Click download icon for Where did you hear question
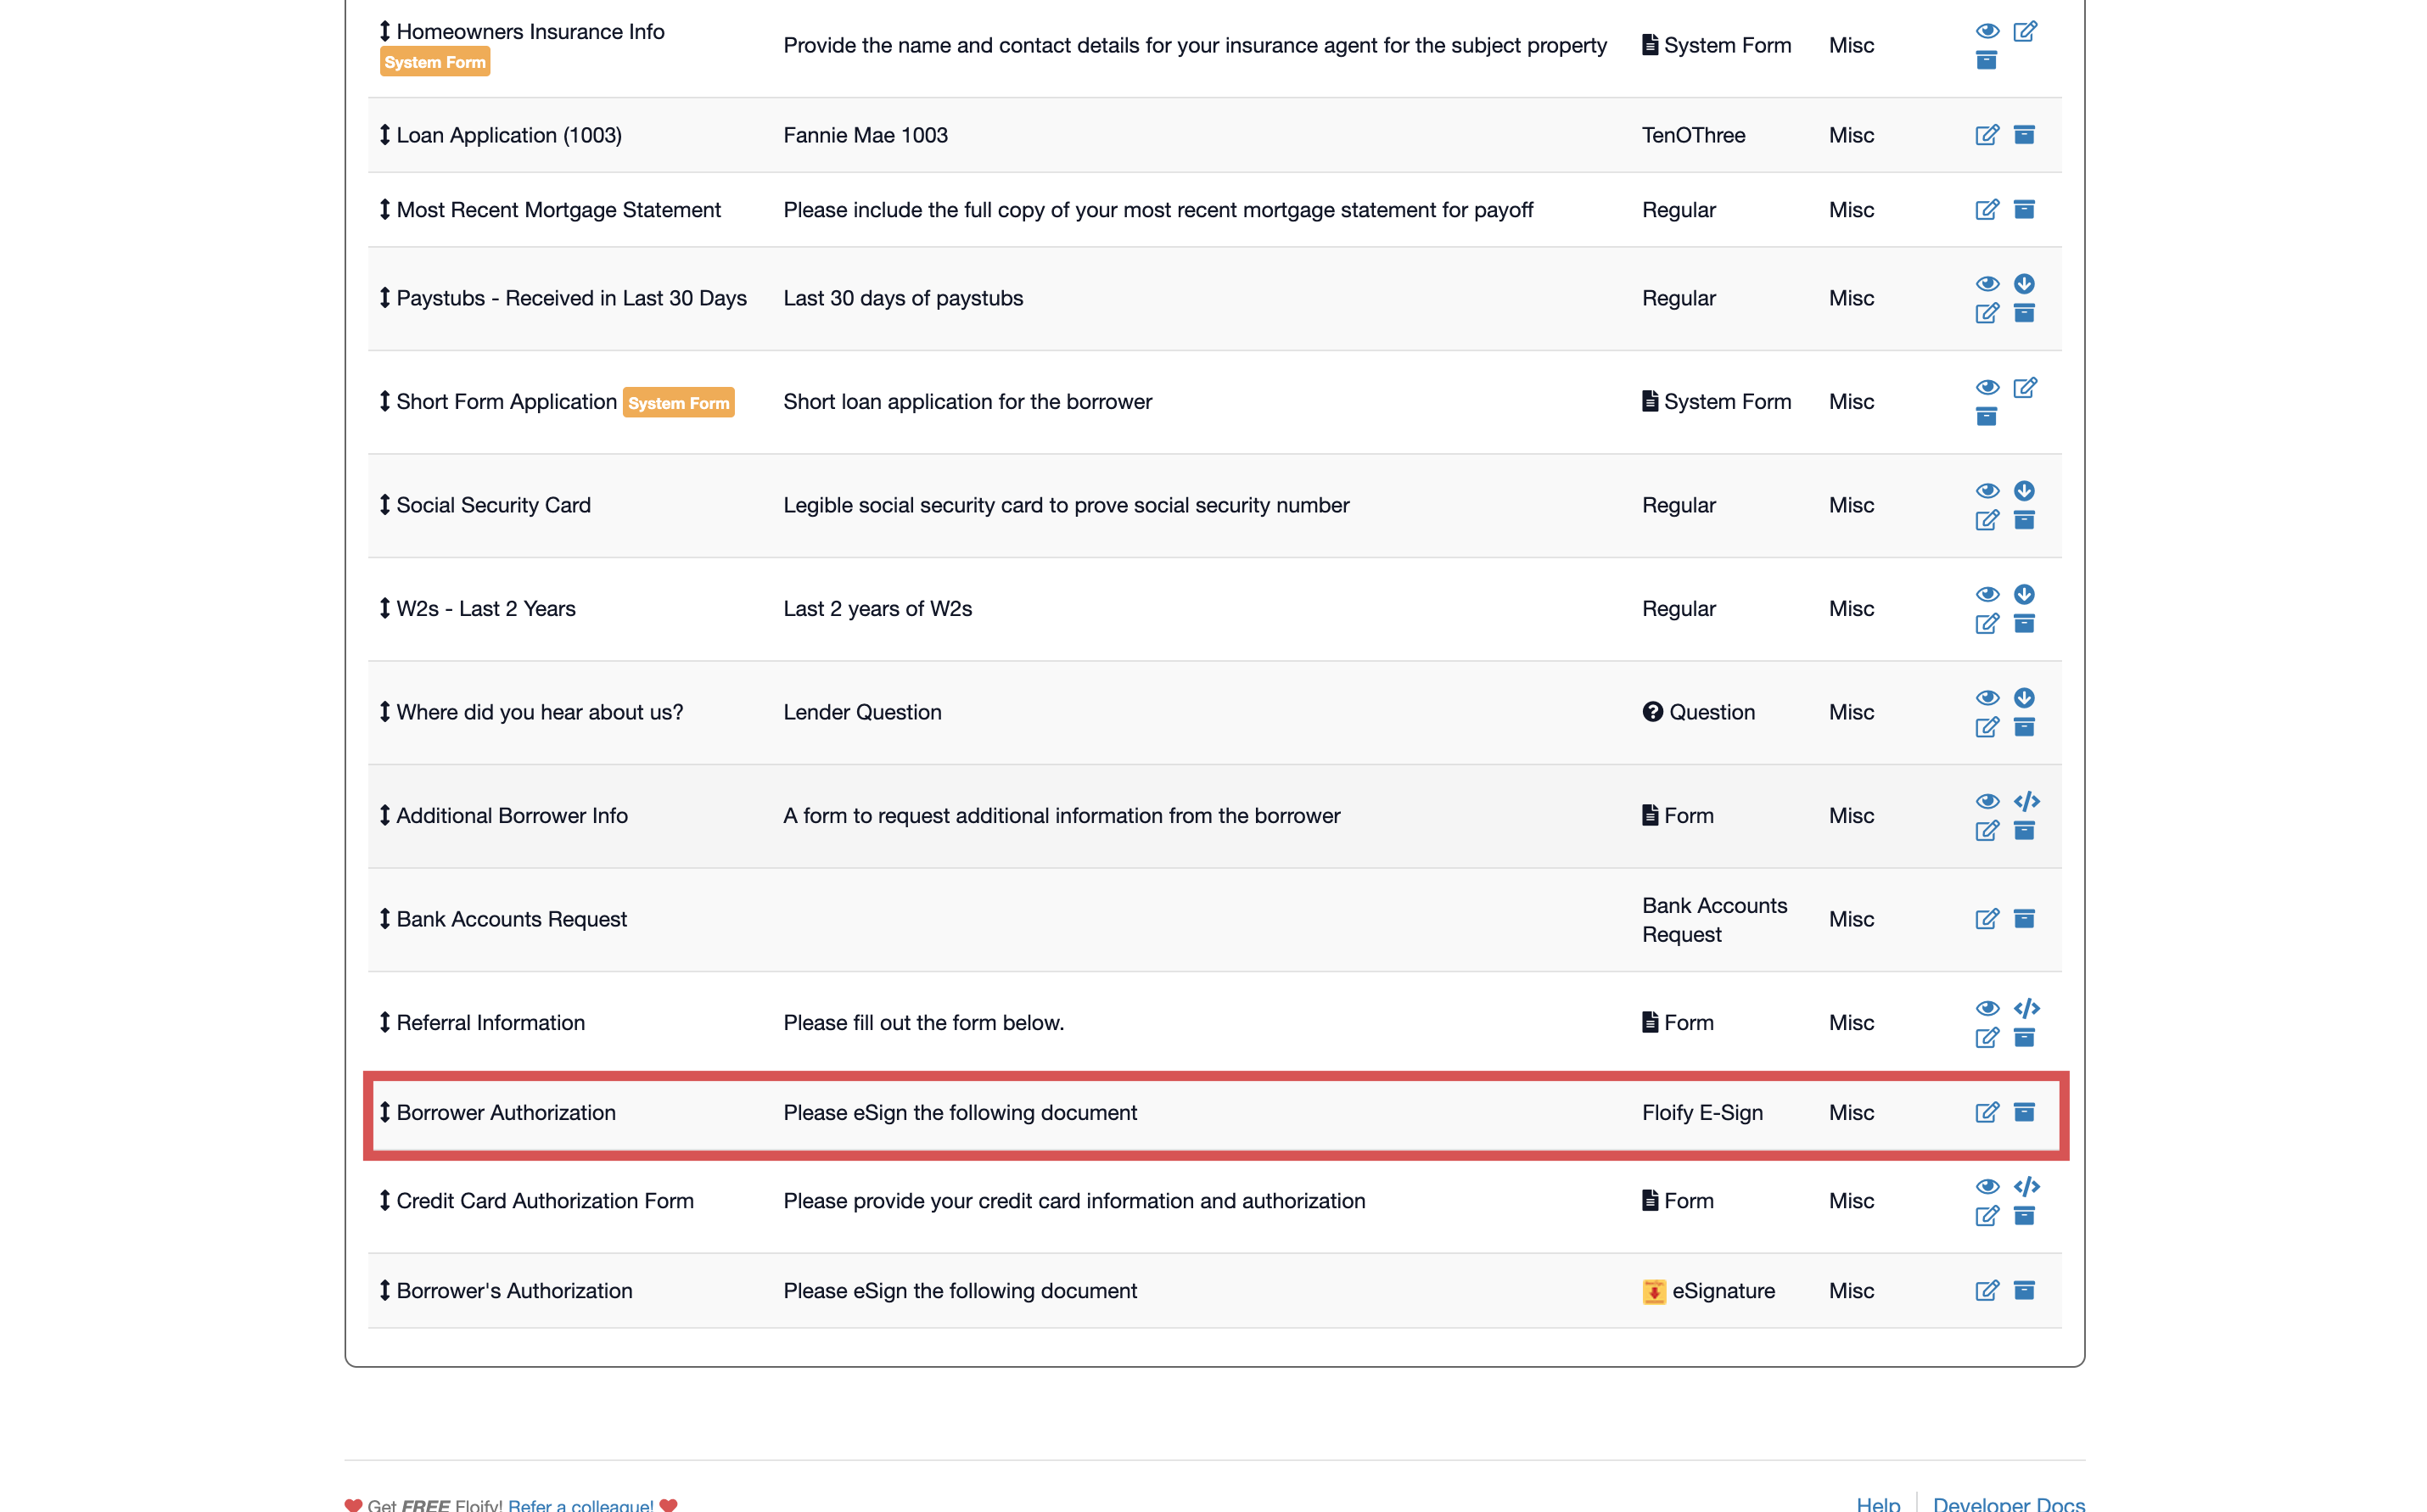 [2024, 698]
